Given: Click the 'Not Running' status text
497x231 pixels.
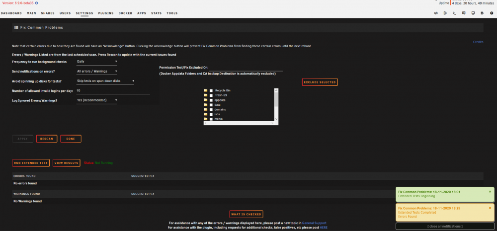Looking at the screenshot, I should (104, 163).
